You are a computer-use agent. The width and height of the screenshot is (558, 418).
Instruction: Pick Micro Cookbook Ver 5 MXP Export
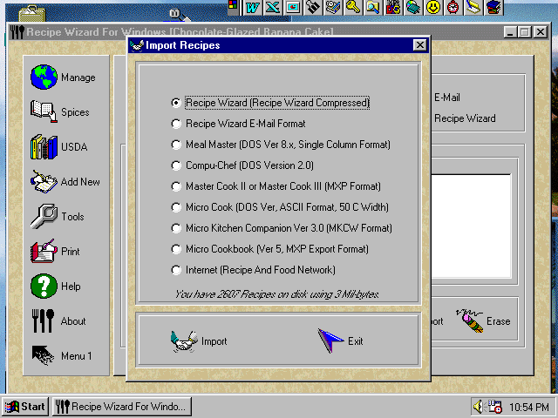[x=270, y=249]
